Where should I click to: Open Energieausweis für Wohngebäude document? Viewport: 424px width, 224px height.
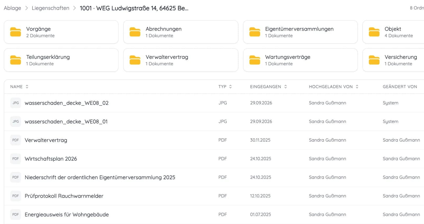(x=67, y=214)
